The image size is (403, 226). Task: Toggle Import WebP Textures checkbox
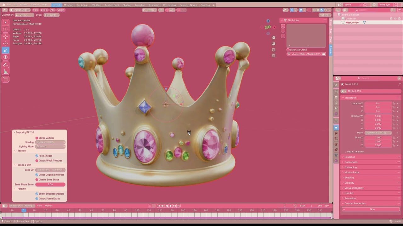[x=37, y=161]
